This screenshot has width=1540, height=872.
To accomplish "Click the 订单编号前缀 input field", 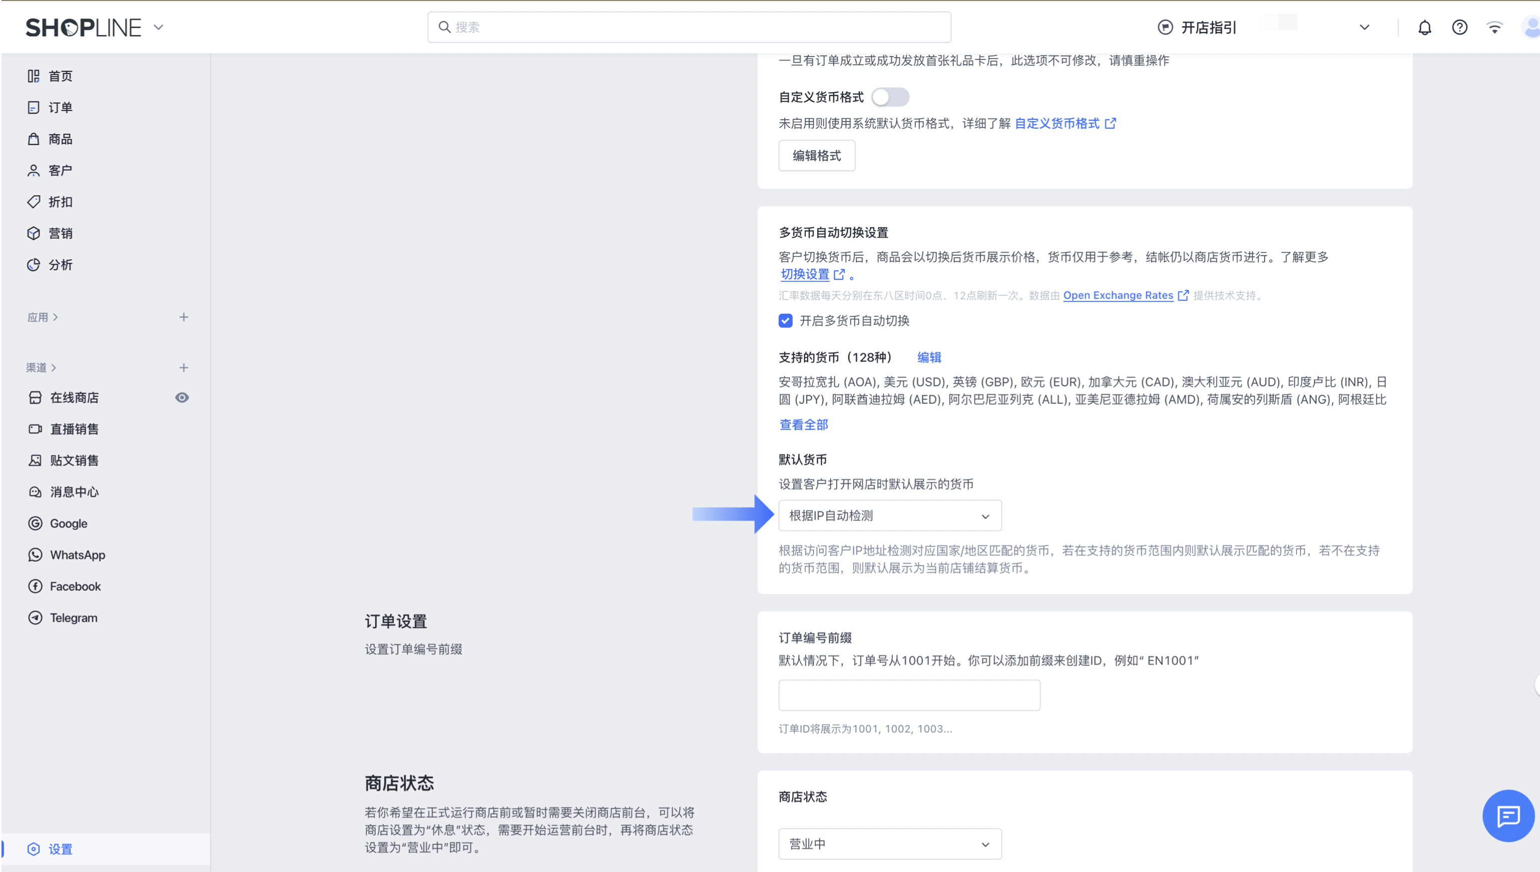I will pos(909,696).
